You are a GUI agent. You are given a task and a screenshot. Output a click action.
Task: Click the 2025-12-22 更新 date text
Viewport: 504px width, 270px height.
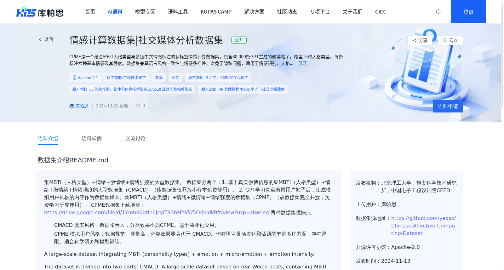(x=112, y=106)
